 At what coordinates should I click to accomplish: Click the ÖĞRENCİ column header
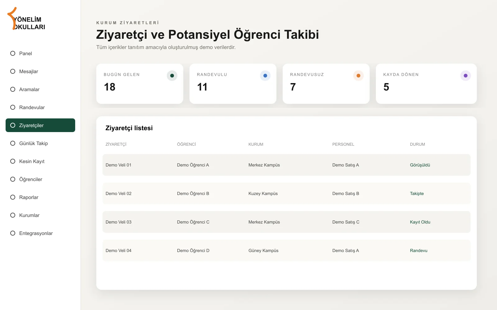186,144
